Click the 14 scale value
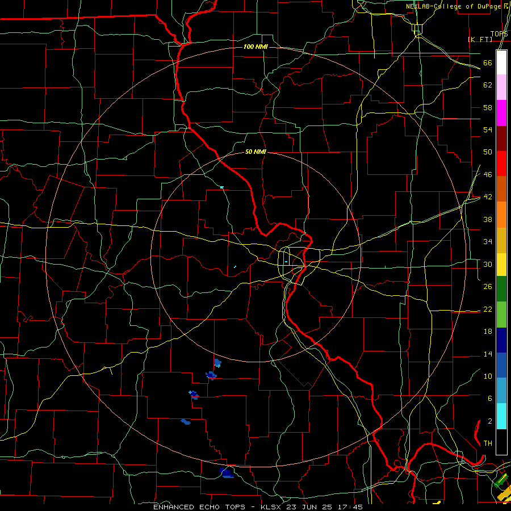The height and width of the screenshot is (511, 511). pos(488,354)
